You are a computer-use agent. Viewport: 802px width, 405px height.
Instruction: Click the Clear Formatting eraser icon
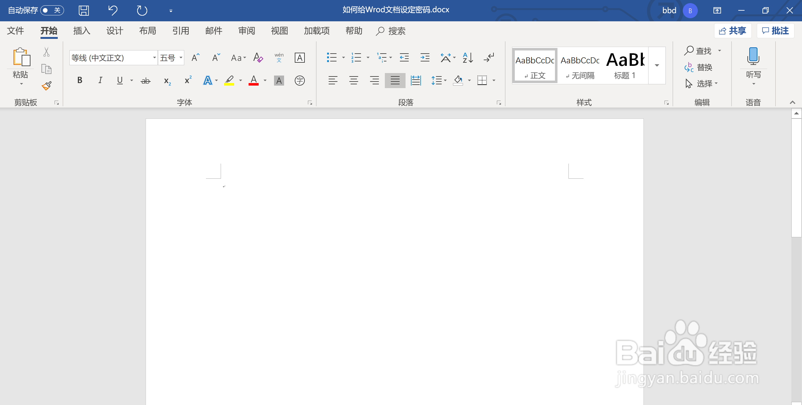click(258, 58)
